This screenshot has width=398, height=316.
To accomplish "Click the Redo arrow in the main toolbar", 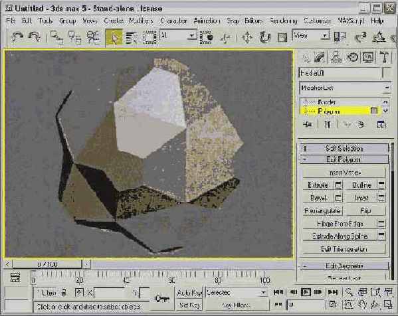I will pyautogui.click(x=35, y=37).
